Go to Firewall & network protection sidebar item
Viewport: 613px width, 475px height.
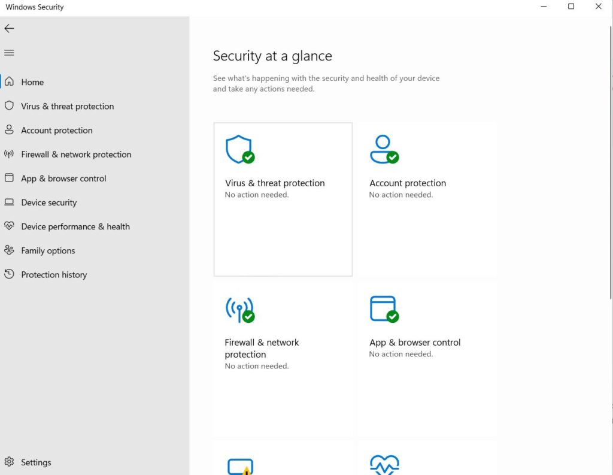click(x=95, y=154)
